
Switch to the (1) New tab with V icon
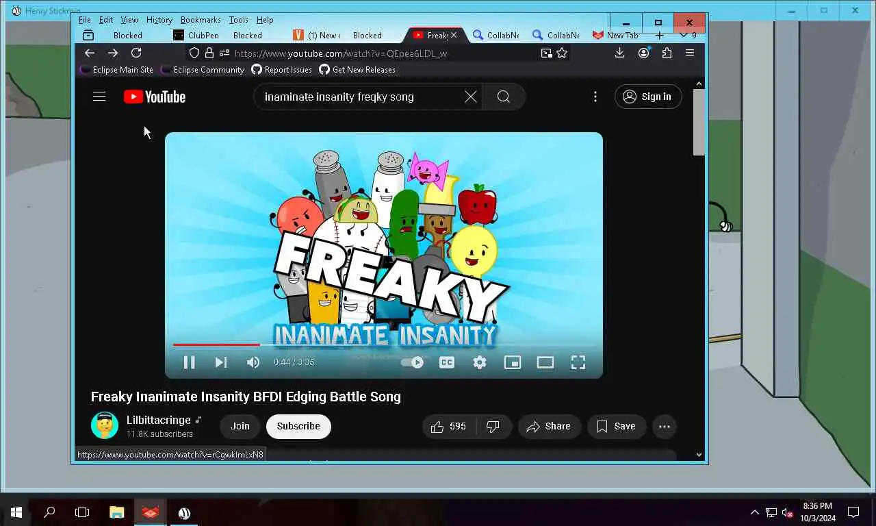tap(318, 35)
